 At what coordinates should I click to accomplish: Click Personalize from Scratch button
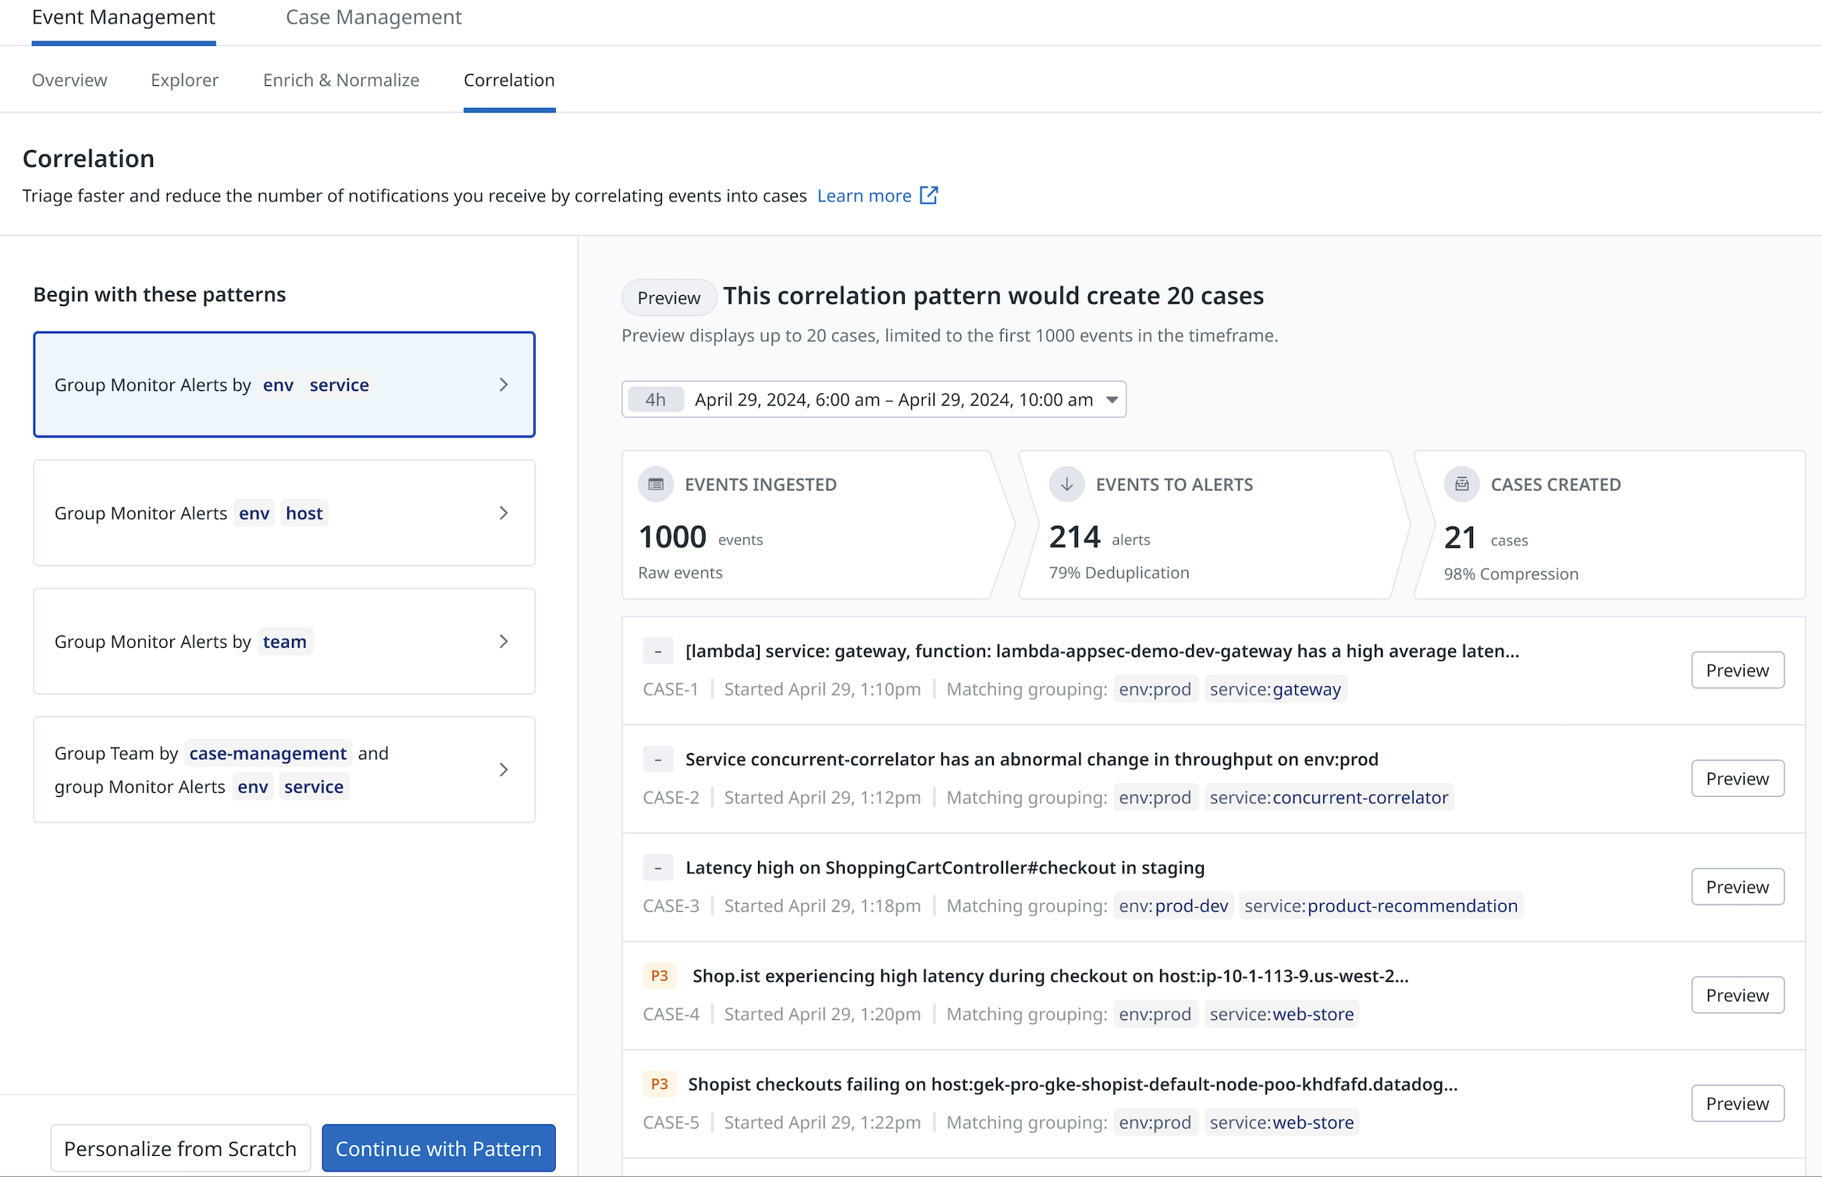pyautogui.click(x=180, y=1148)
